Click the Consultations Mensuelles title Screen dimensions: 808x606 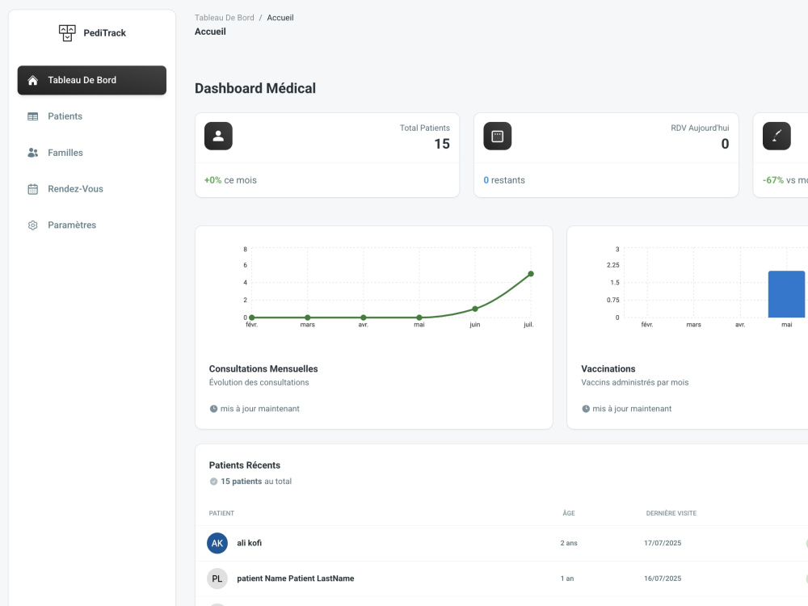coord(263,369)
